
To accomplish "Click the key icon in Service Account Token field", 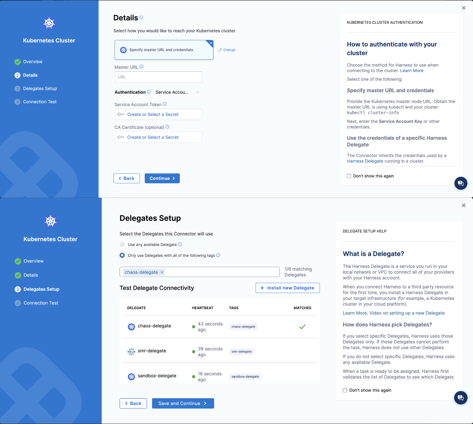I will [121, 115].
